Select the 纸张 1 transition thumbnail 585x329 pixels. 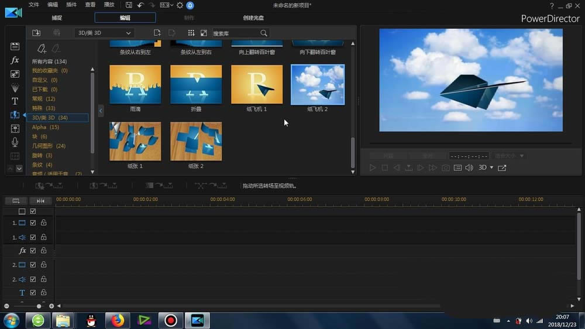[x=135, y=141]
